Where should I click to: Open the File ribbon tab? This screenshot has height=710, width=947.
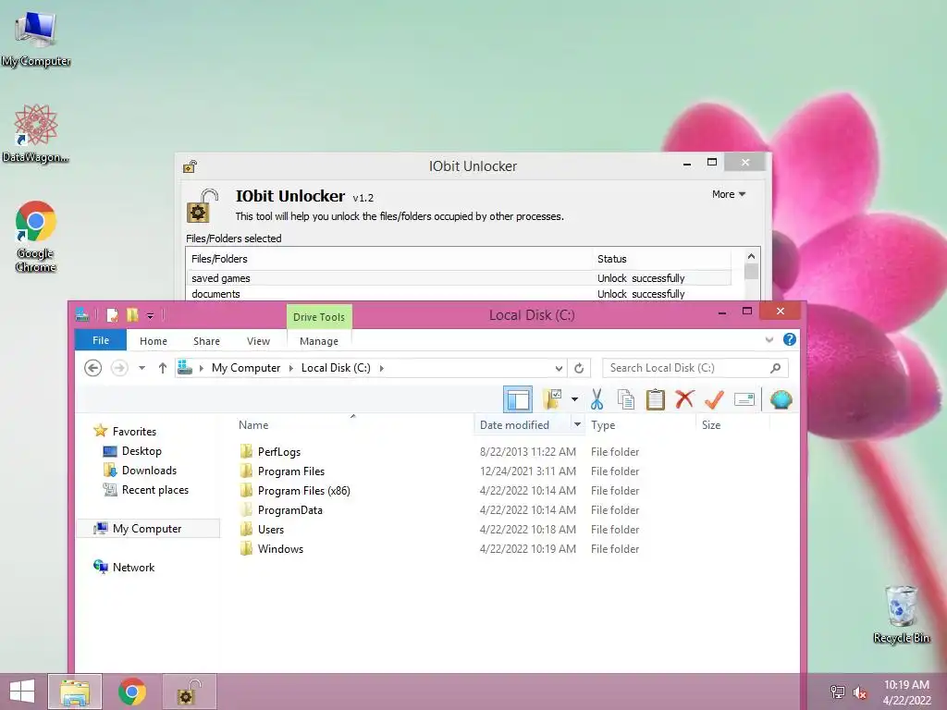(x=101, y=340)
